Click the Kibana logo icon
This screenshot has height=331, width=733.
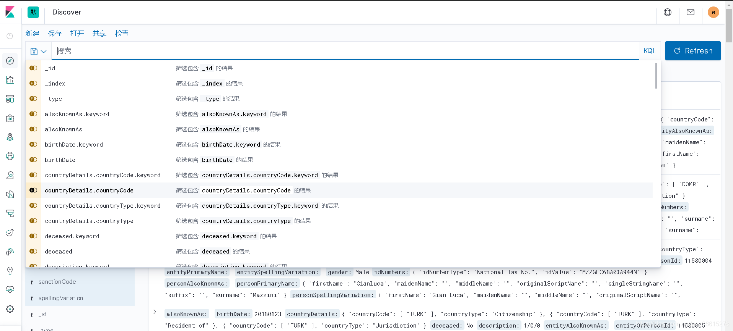click(10, 12)
